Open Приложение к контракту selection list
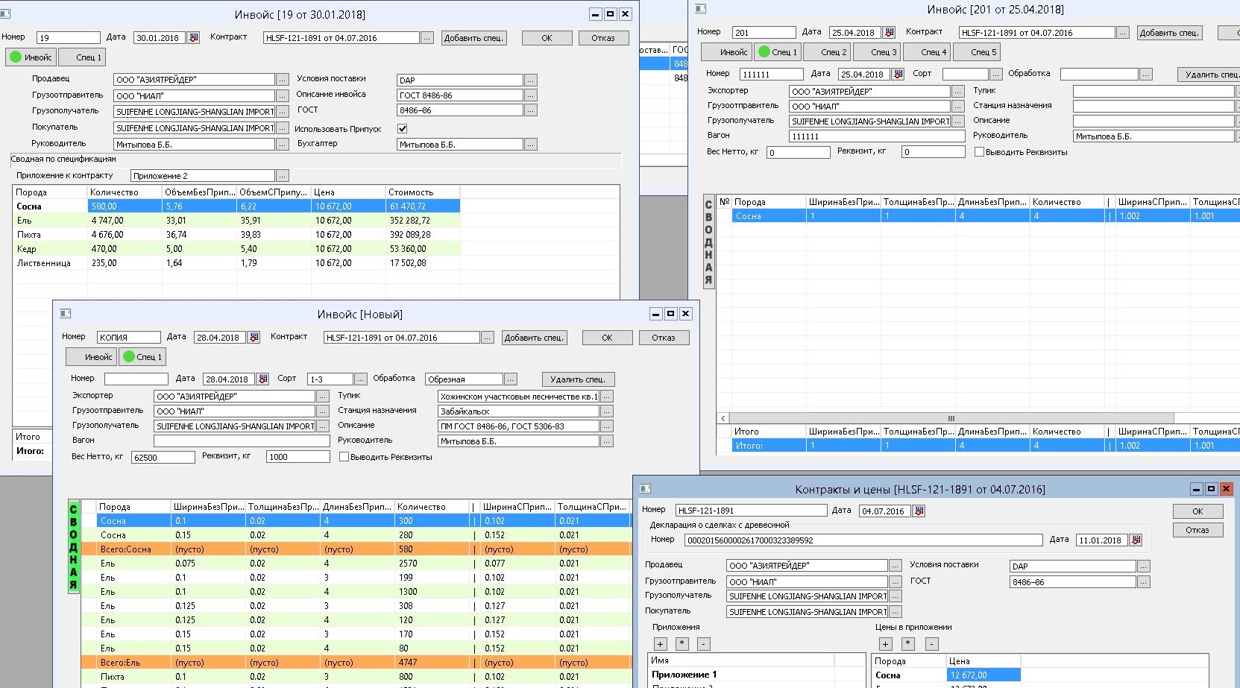 point(282,176)
